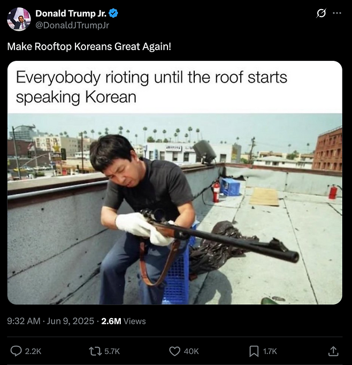Open the Donald Trump Jr. display name
This screenshot has width=352, height=365.
pos(71,13)
